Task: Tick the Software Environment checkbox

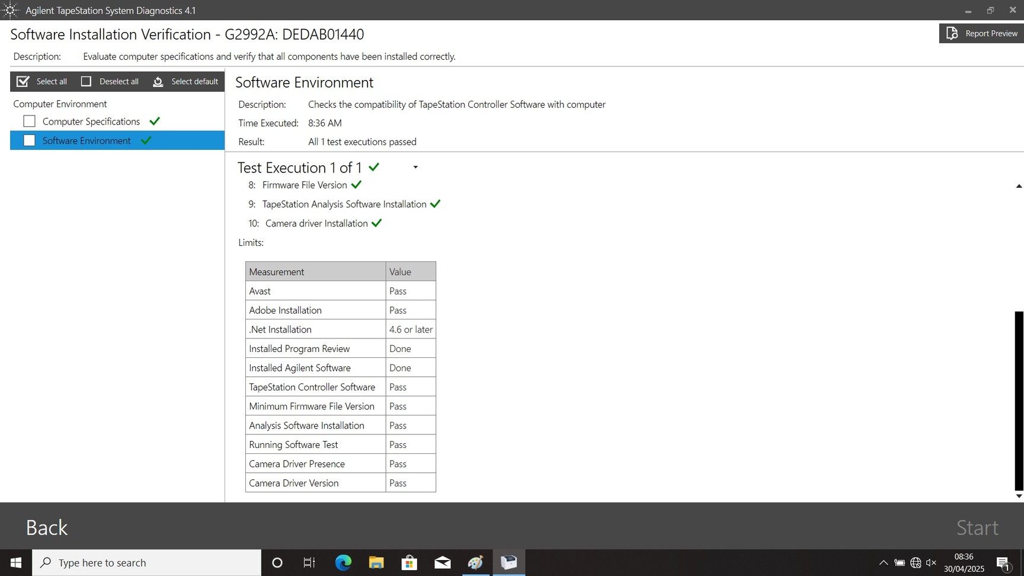Action: [x=29, y=140]
